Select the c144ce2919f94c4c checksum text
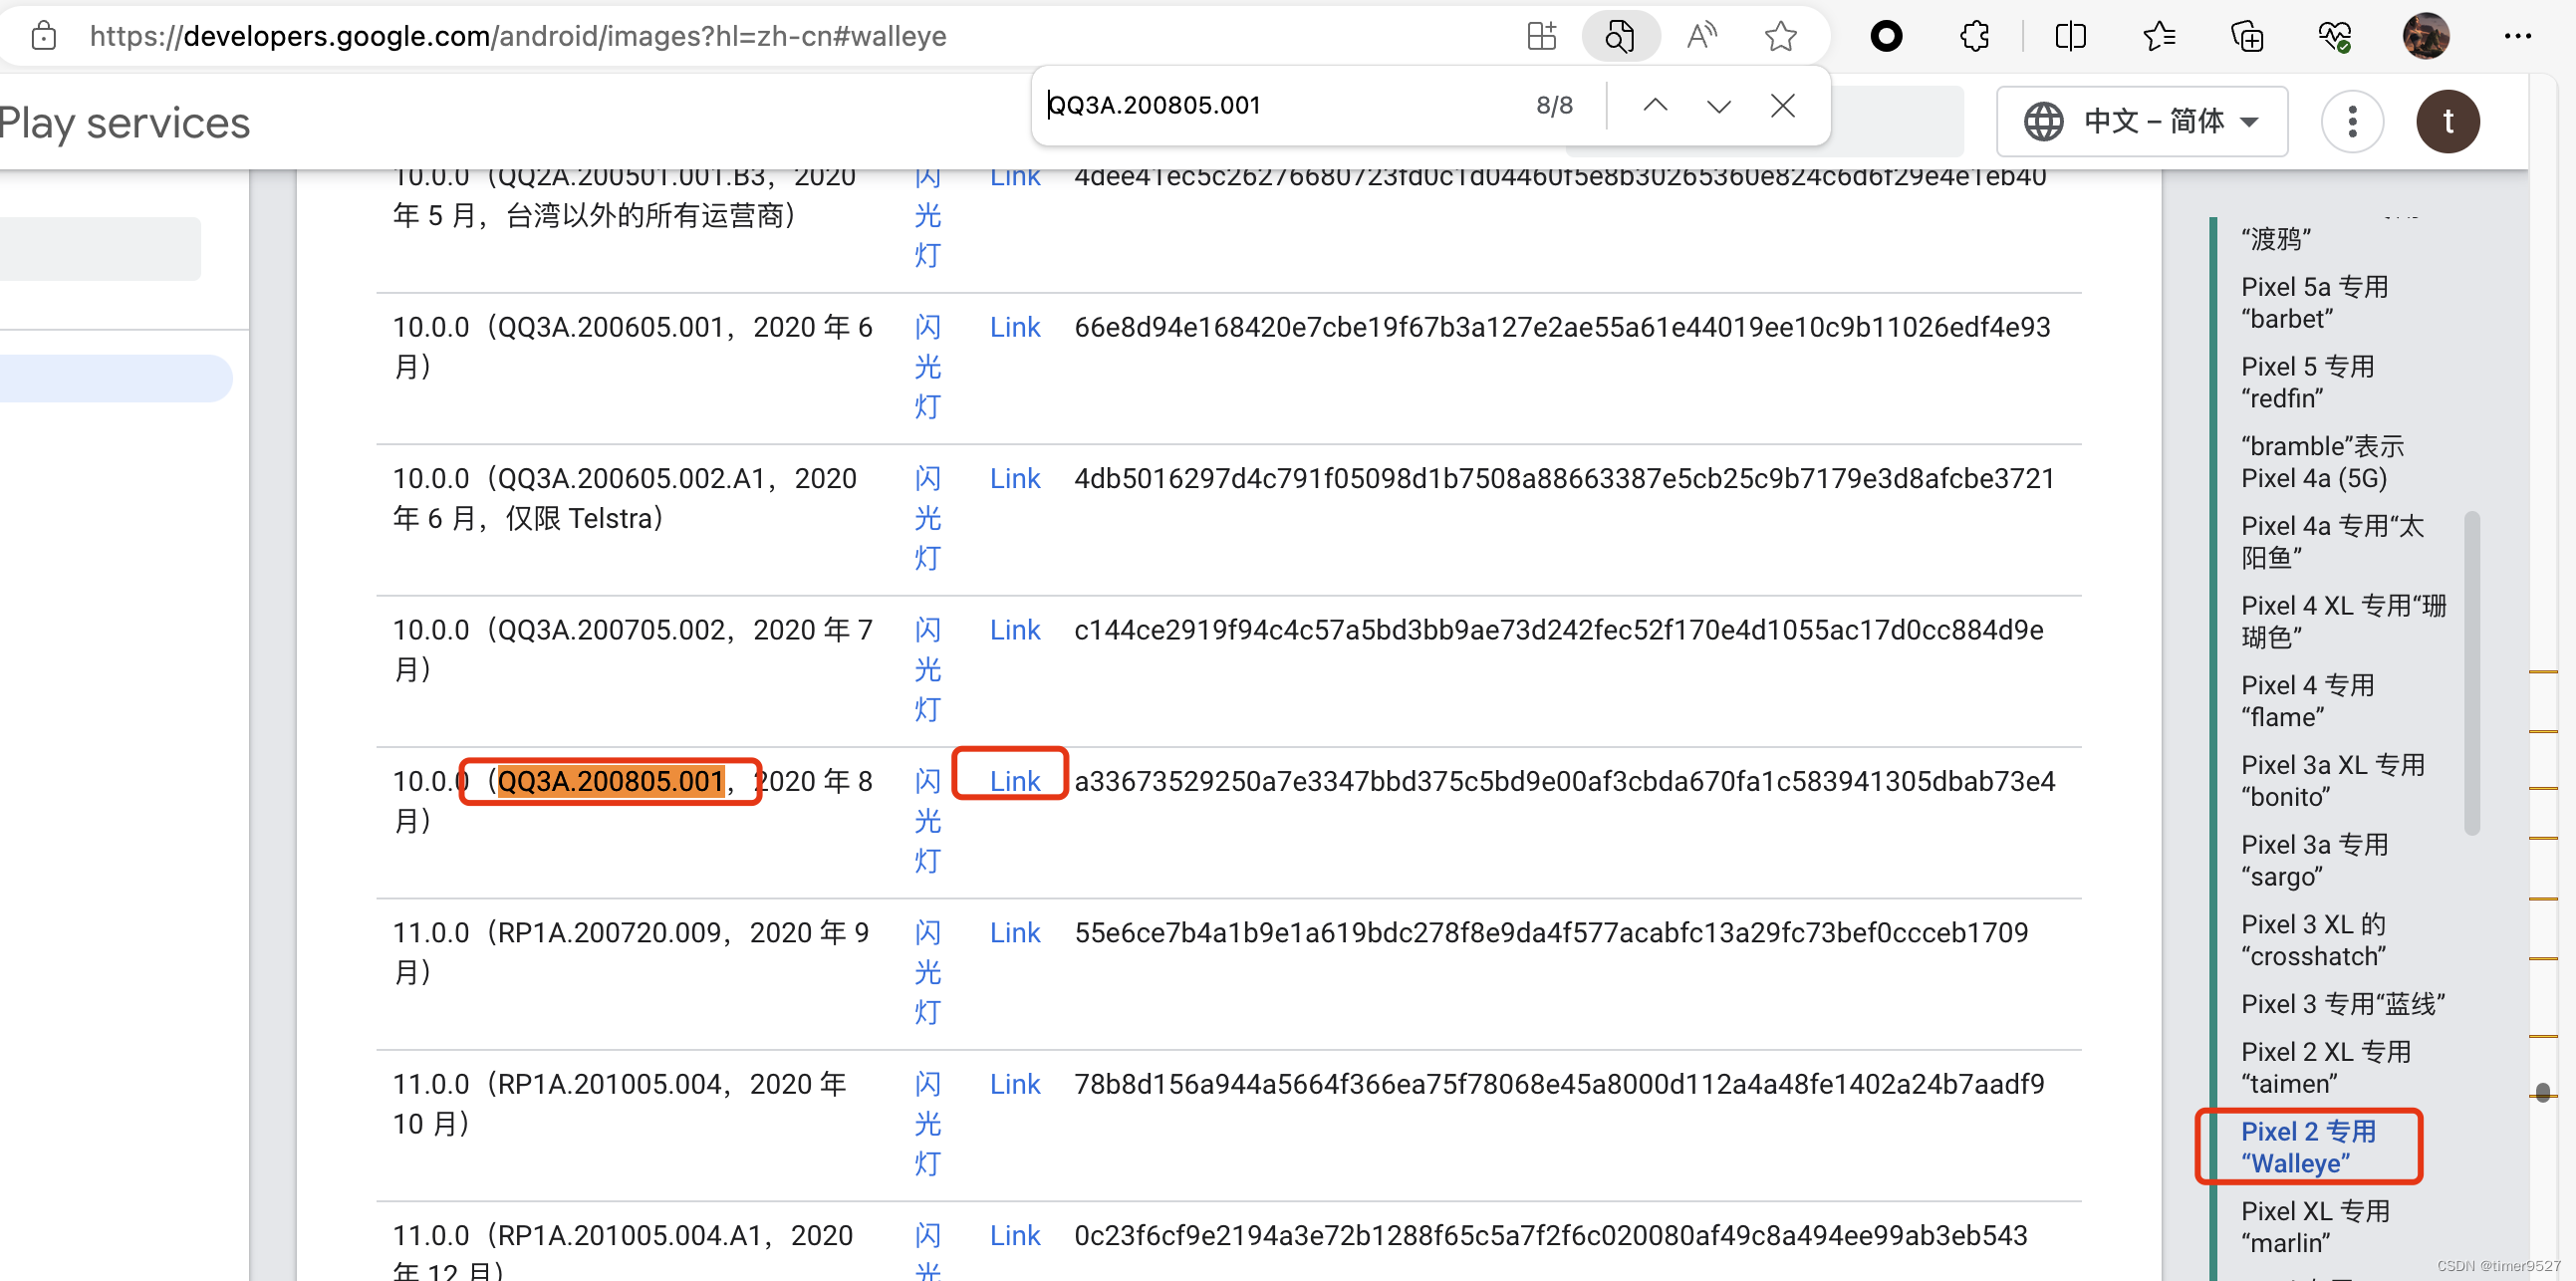 [1558, 630]
